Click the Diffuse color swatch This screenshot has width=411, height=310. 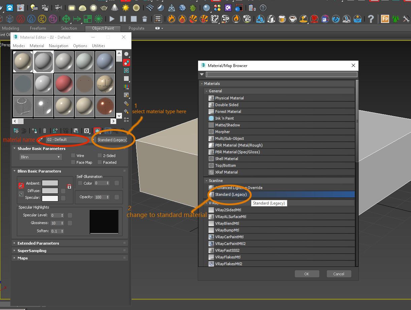pos(50,191)
